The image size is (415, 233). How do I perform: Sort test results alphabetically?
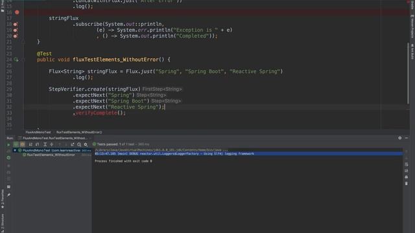tap(30, 144)
